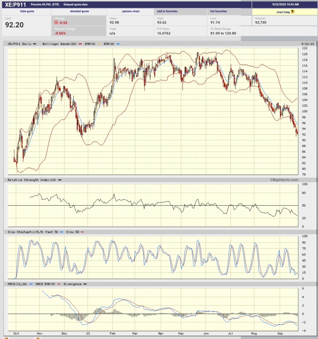Click the Relative Strength Index(14) legend marker
Image resolution: width=318 pixels, height=339 pixels.
[60, 180]
